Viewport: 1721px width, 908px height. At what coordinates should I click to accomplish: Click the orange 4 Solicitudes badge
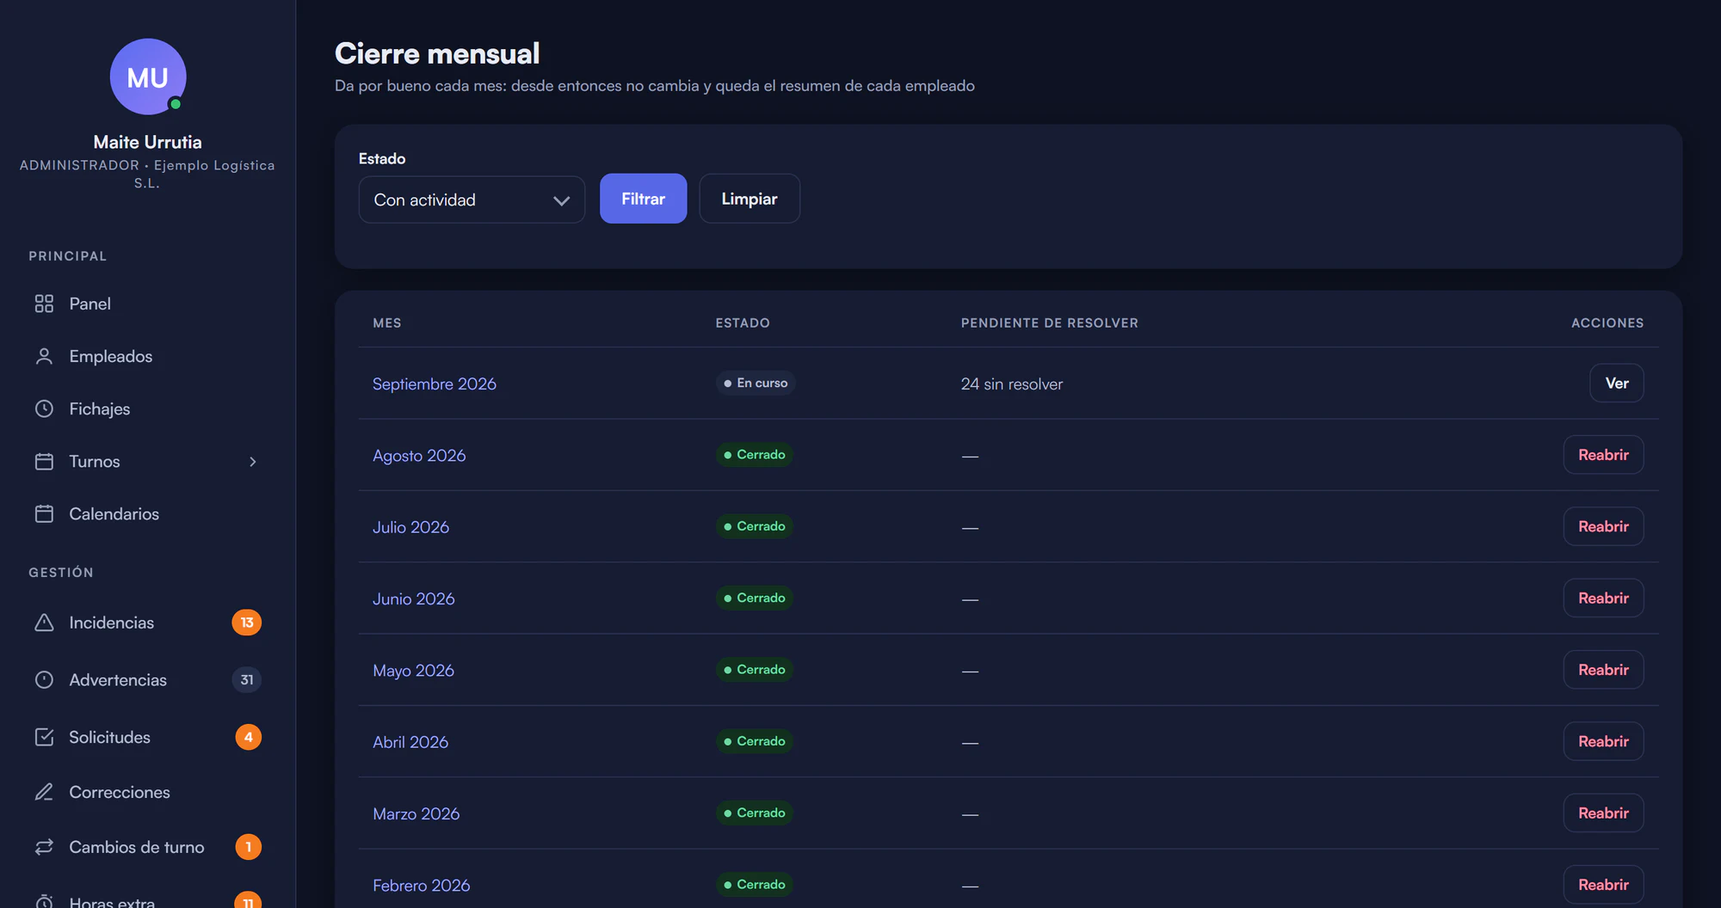pos(249,737)
